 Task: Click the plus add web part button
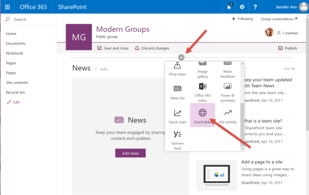click(181, 57)
